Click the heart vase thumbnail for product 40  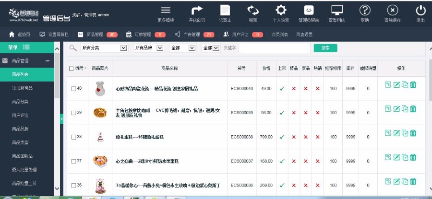(100, 89)
